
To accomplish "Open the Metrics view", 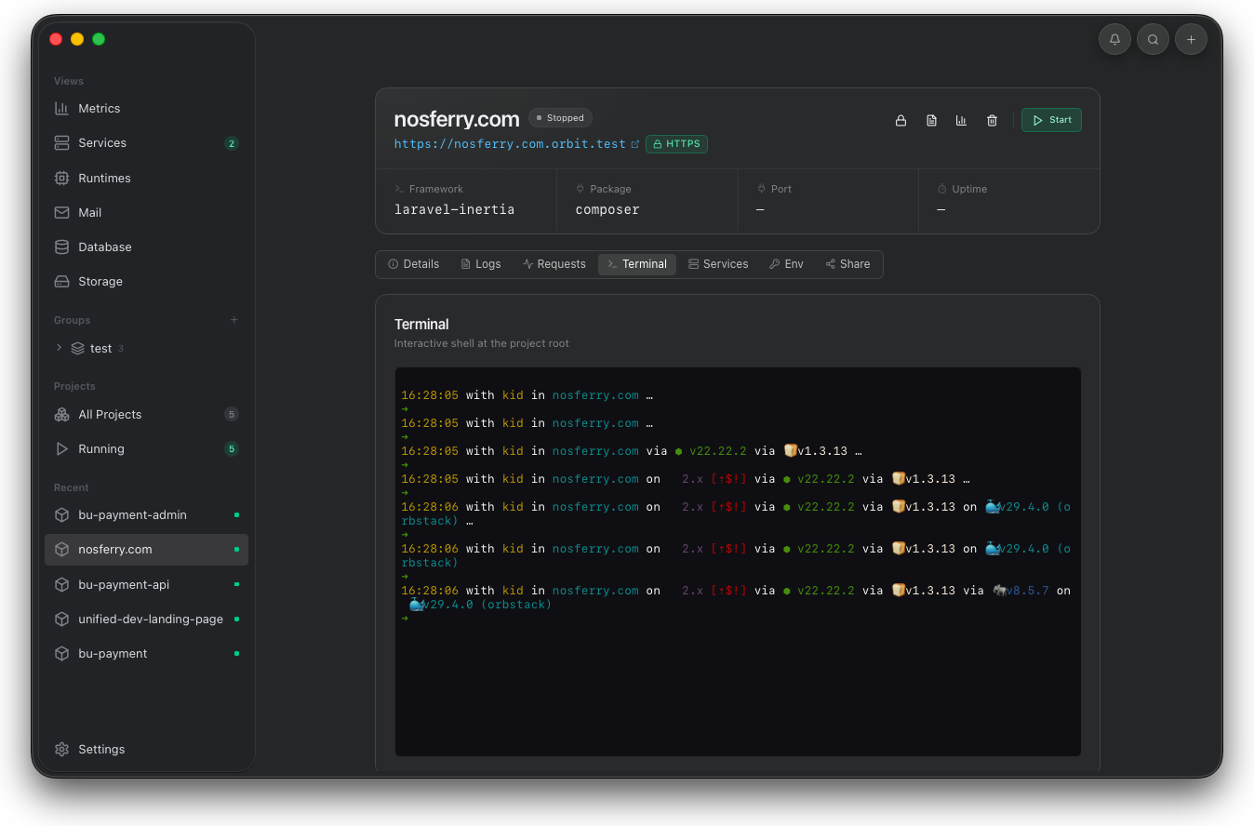I will click(x=146, y=108).
